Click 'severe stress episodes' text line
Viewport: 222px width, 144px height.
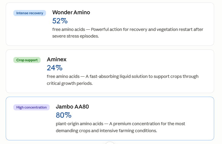[75, 36]
